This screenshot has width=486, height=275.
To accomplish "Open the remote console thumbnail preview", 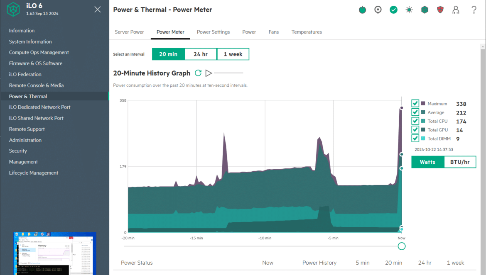I will [x=55, y=253].
